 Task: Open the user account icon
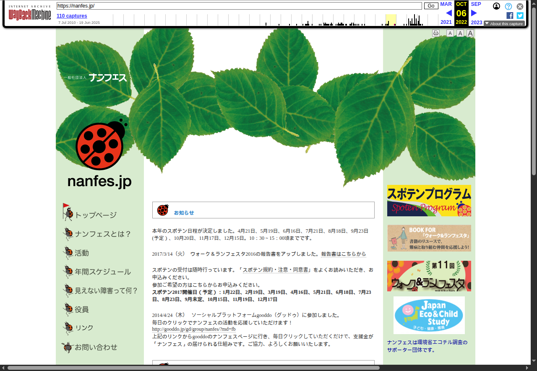497,6
